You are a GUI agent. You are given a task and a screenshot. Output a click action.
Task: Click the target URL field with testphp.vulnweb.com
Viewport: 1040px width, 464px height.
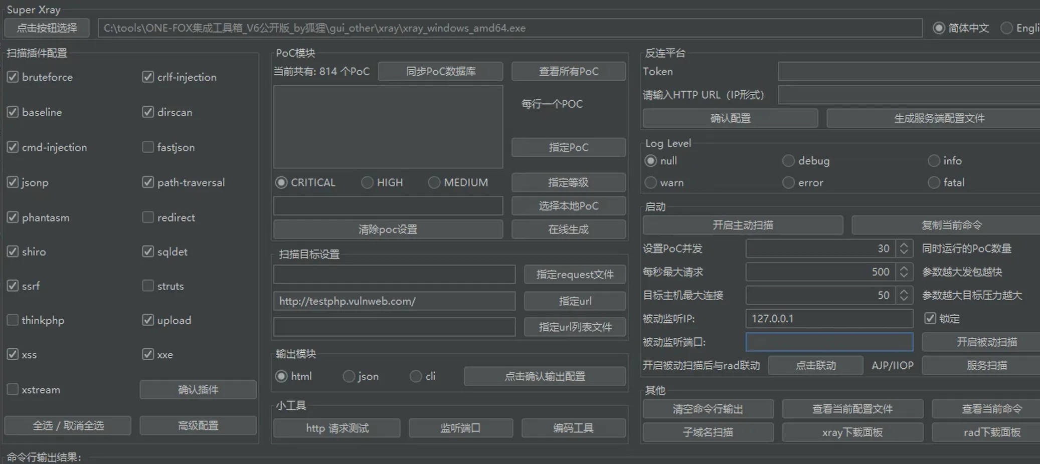point(394,301)
